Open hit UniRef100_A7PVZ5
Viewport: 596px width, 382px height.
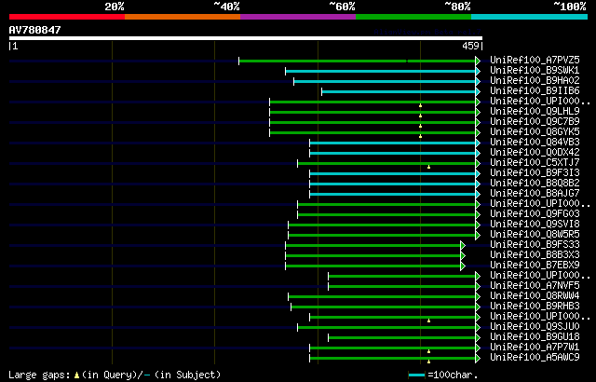535,60
